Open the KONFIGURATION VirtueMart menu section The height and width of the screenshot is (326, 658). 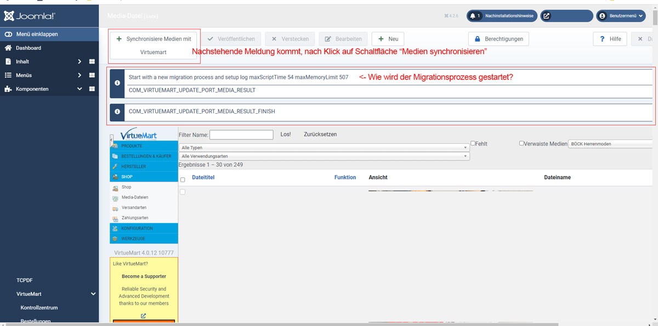coord(137,228)
